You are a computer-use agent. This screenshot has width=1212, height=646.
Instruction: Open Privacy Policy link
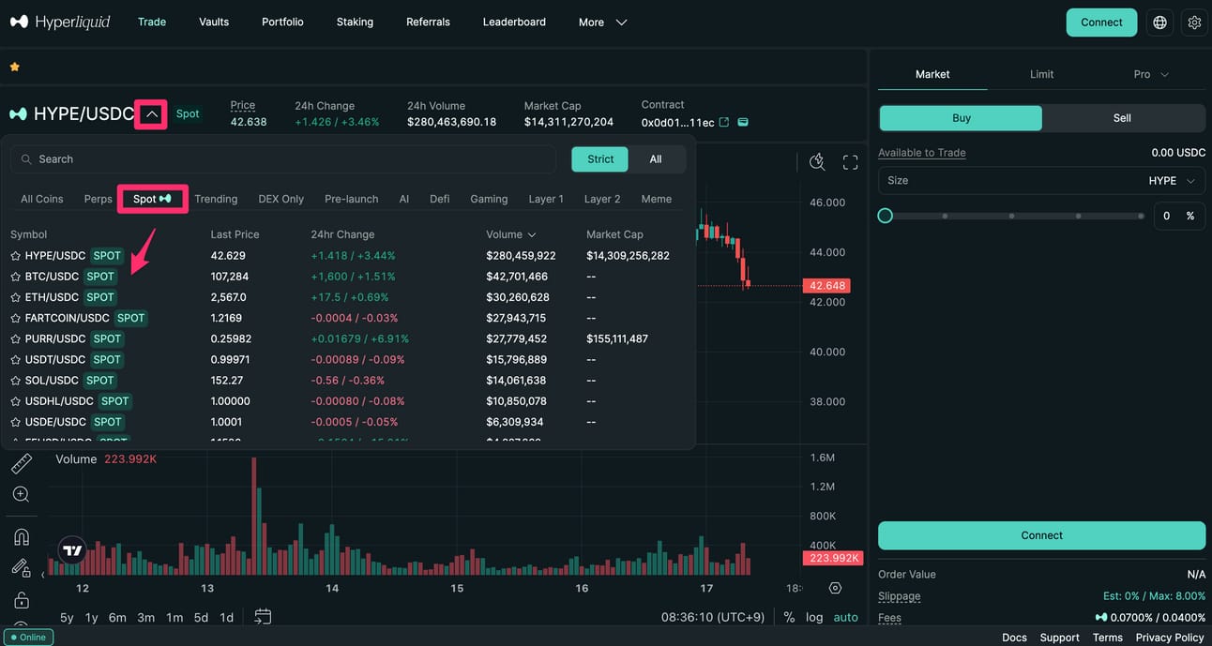[1170, 638]
